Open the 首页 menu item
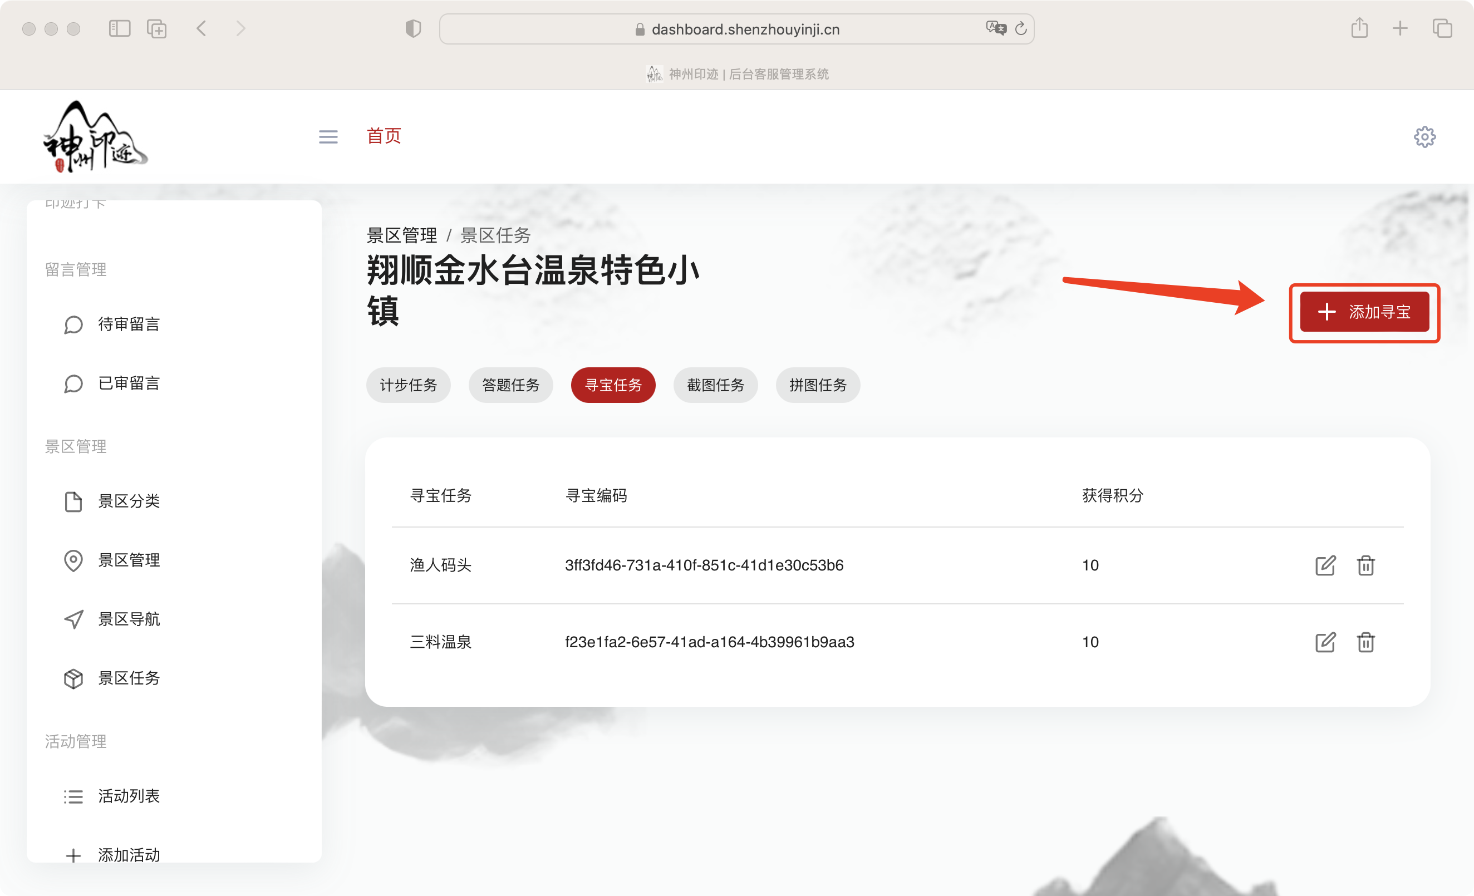The height and width of the screenshot is (896, 1474). pos(384,136)
